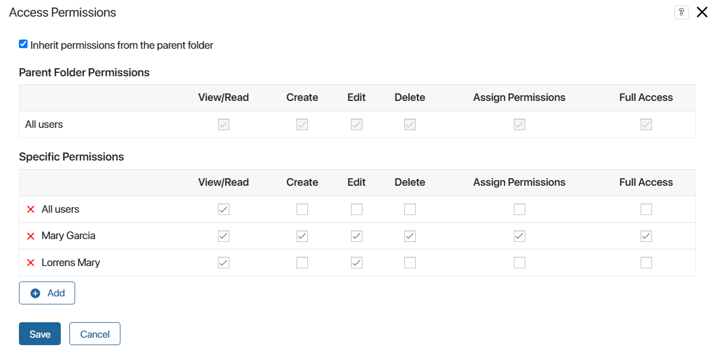
Task: Check Assign Permissions for Lorrens Mary
Action: click(x=520, y=263)
